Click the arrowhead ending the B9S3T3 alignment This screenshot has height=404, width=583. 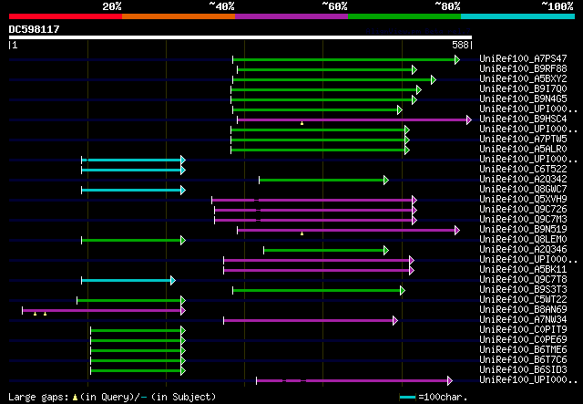(x=403, y=290)
